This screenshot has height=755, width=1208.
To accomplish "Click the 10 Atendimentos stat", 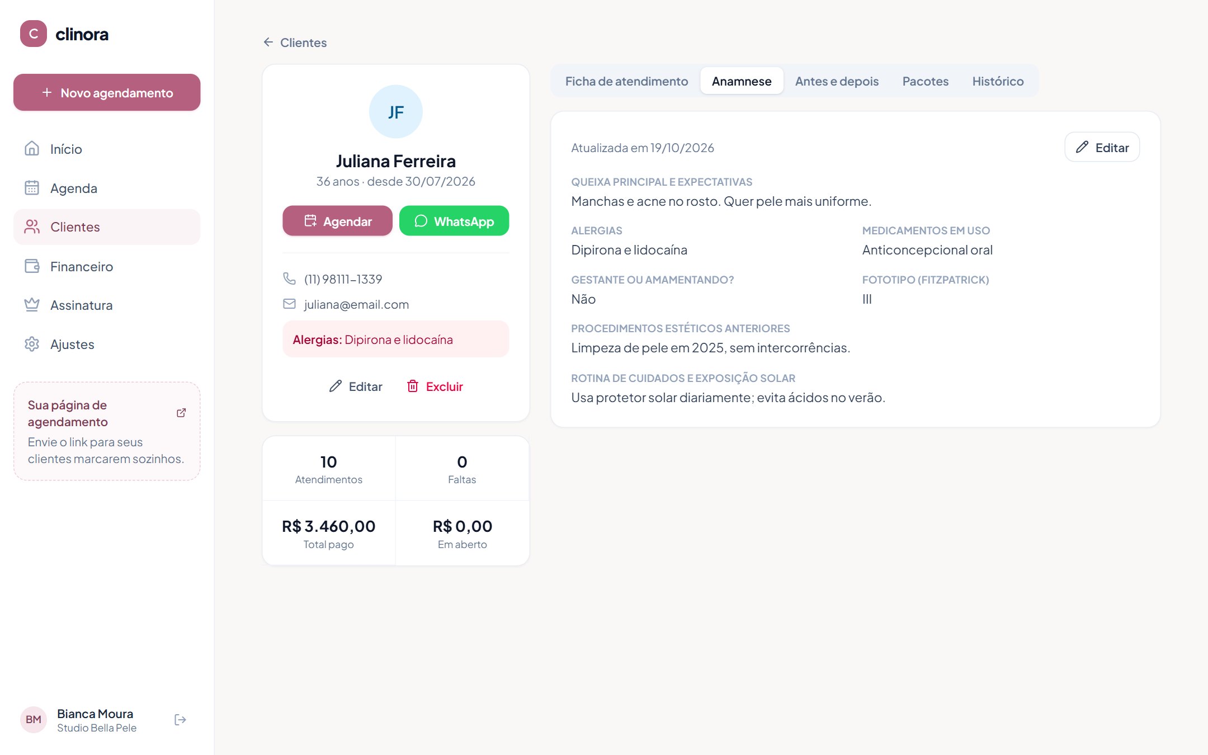I will [329, 469].
